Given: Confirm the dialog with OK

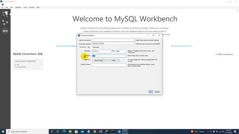Looking at the screenshot, I should tap(150, 92).
